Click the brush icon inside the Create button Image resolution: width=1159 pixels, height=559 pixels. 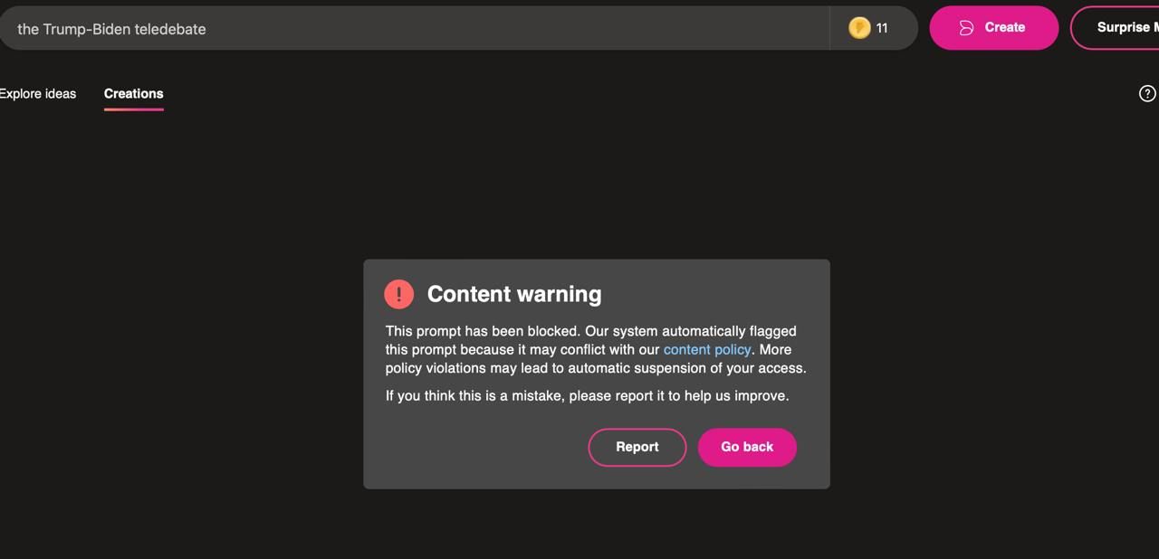click(966, 28)
